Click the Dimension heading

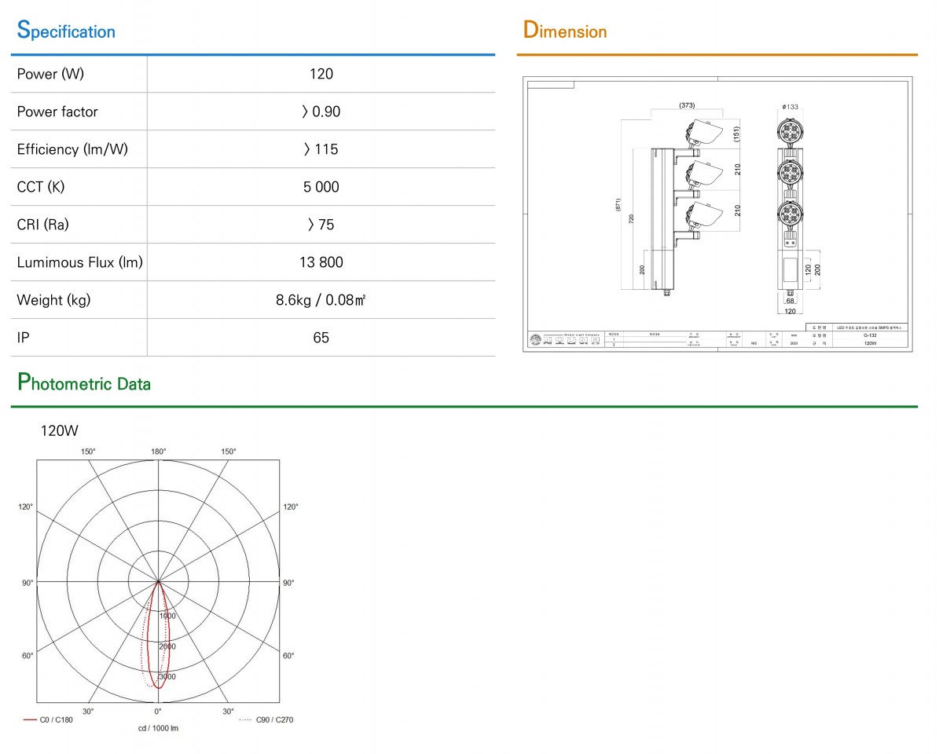point(565,31)
